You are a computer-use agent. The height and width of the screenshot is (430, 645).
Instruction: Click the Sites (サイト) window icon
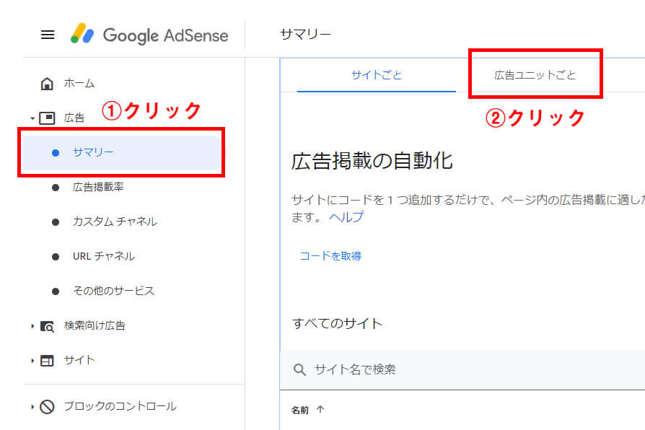(47, 361)
